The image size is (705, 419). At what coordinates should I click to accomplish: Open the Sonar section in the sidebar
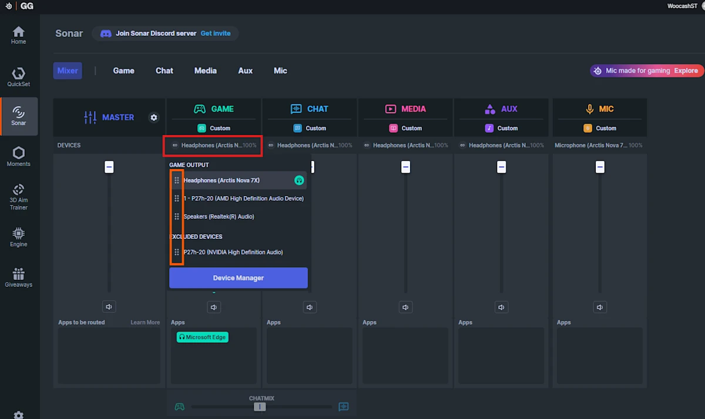(x=18, y=116)
